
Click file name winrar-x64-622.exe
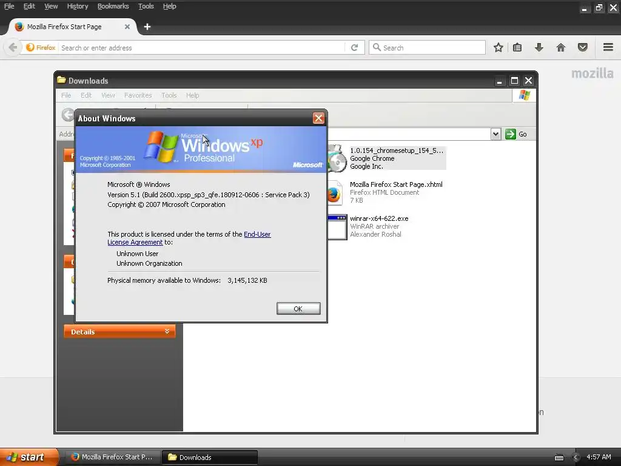click(379, 218)
